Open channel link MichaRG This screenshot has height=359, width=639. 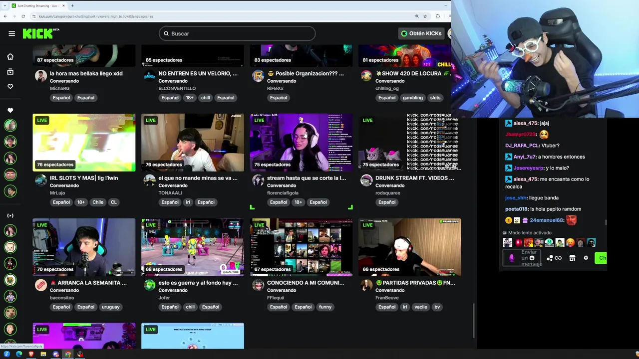(x=59, y=88)
